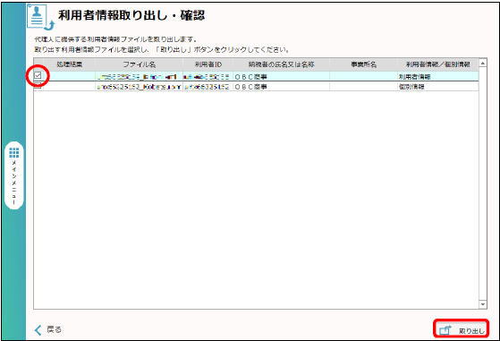500x341 pixels.
Task: Sort by 処理結果 column header
Action: click(70, 64)
